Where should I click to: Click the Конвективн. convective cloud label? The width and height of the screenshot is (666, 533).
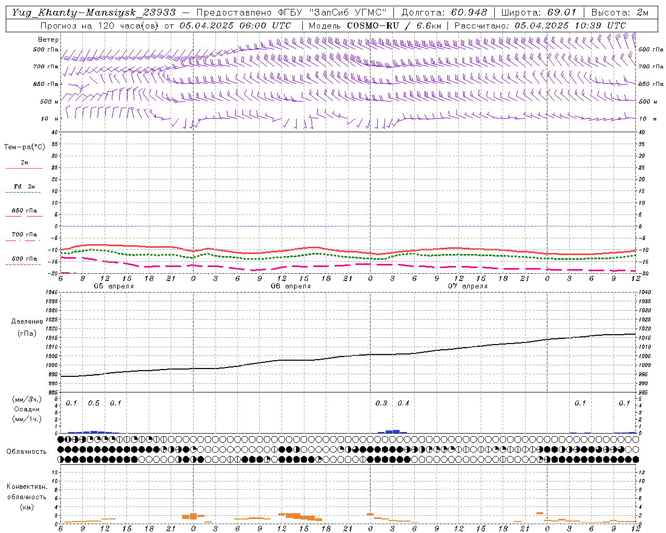point(27,487)
